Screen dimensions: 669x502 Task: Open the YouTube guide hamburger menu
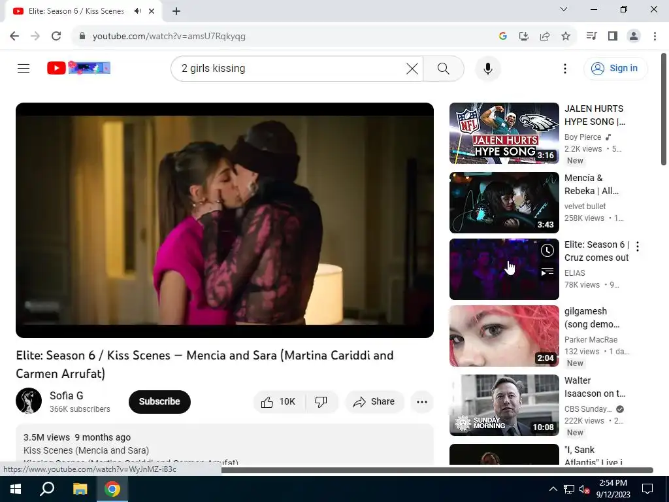(24, 68)
